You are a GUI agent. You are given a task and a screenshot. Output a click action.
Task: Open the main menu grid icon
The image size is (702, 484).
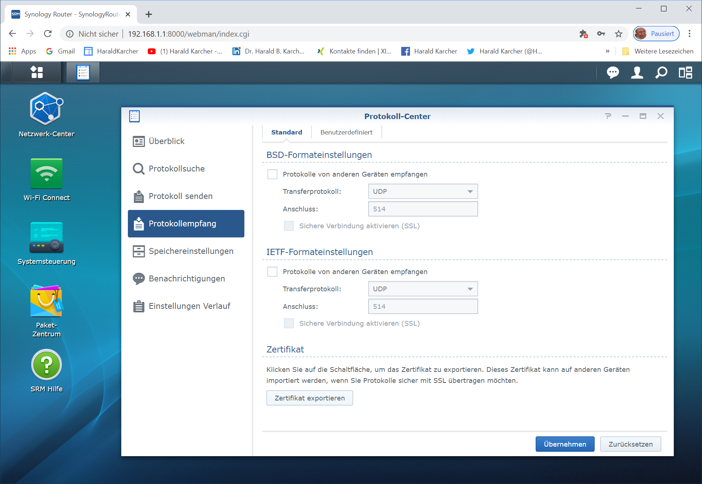point(37,72)
